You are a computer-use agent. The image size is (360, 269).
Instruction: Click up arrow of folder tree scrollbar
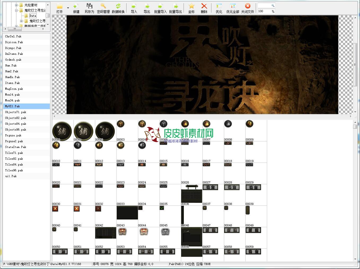click(48, 5)
